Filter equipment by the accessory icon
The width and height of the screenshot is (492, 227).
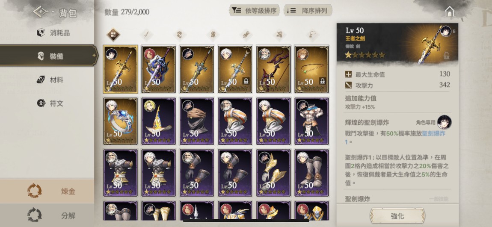[312, 35]
